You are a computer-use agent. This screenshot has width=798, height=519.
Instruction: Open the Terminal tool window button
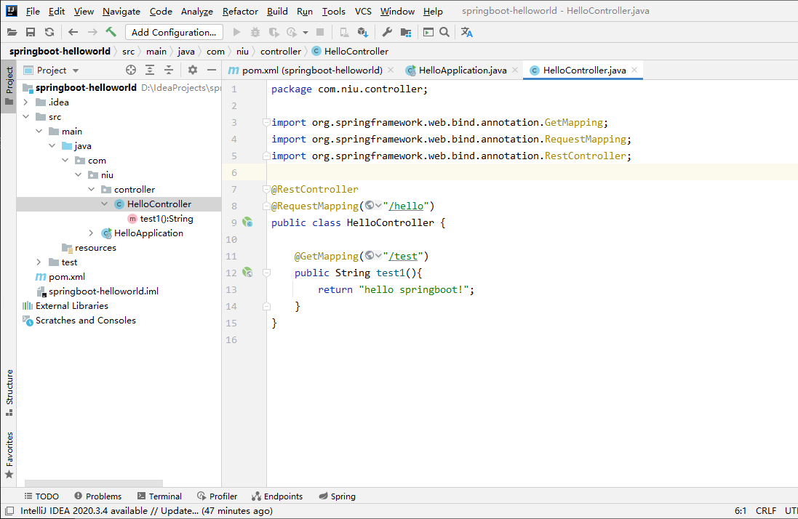160,496
